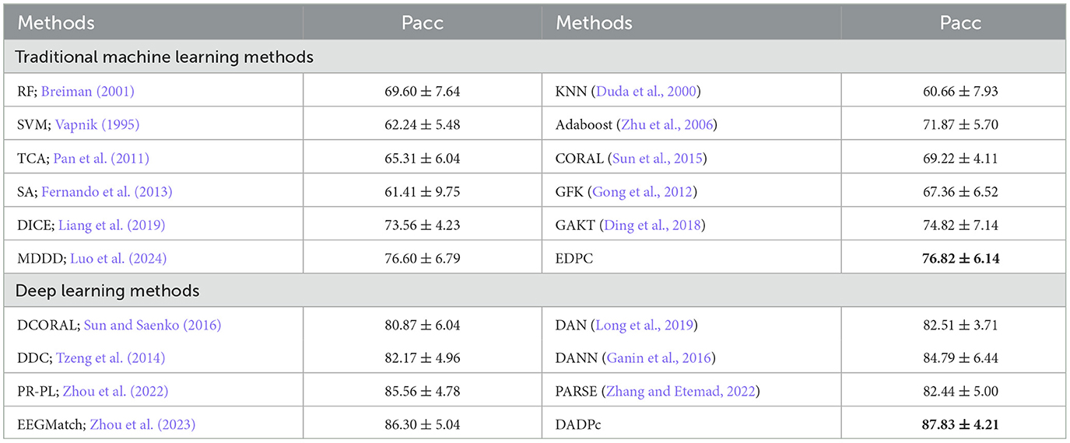Click the Deep learning methods section header

coord(108,292)
